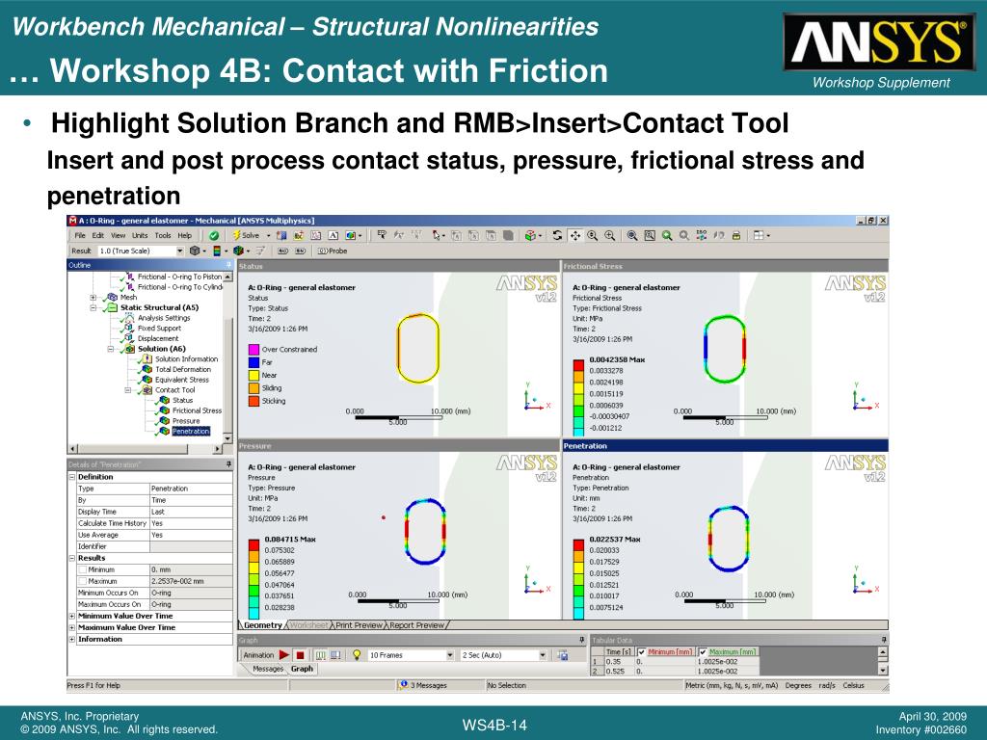The width and height of the screenshot is (987, 740).
Task: Open the Units menu
Action: point(140,235)
